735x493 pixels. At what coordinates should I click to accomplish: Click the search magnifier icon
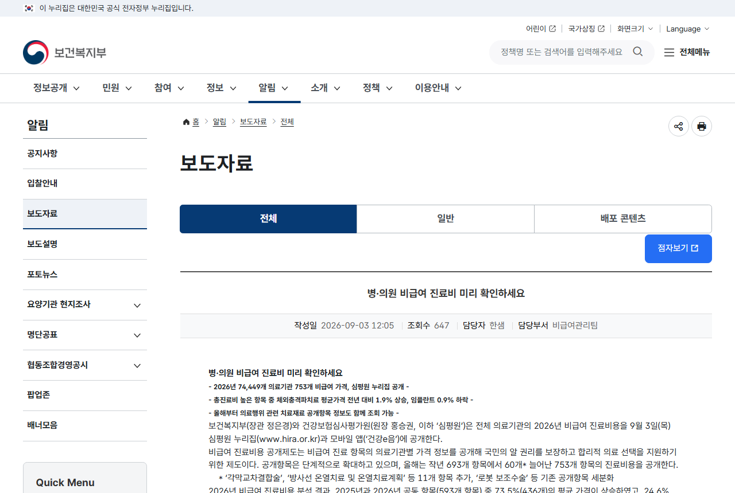[x=638, y=52]
